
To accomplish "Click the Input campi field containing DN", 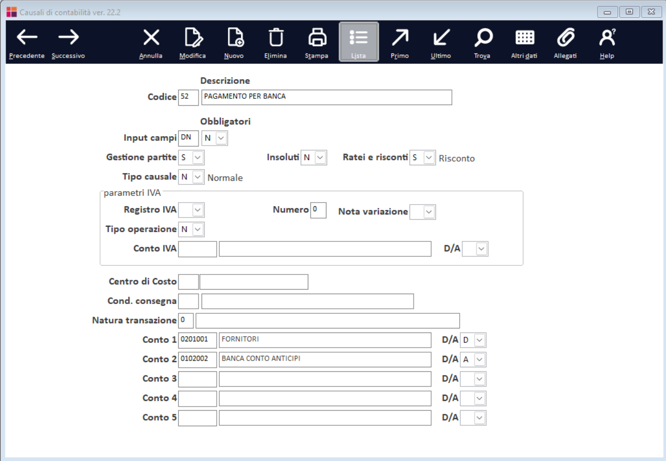I will [x=188, y=138].
